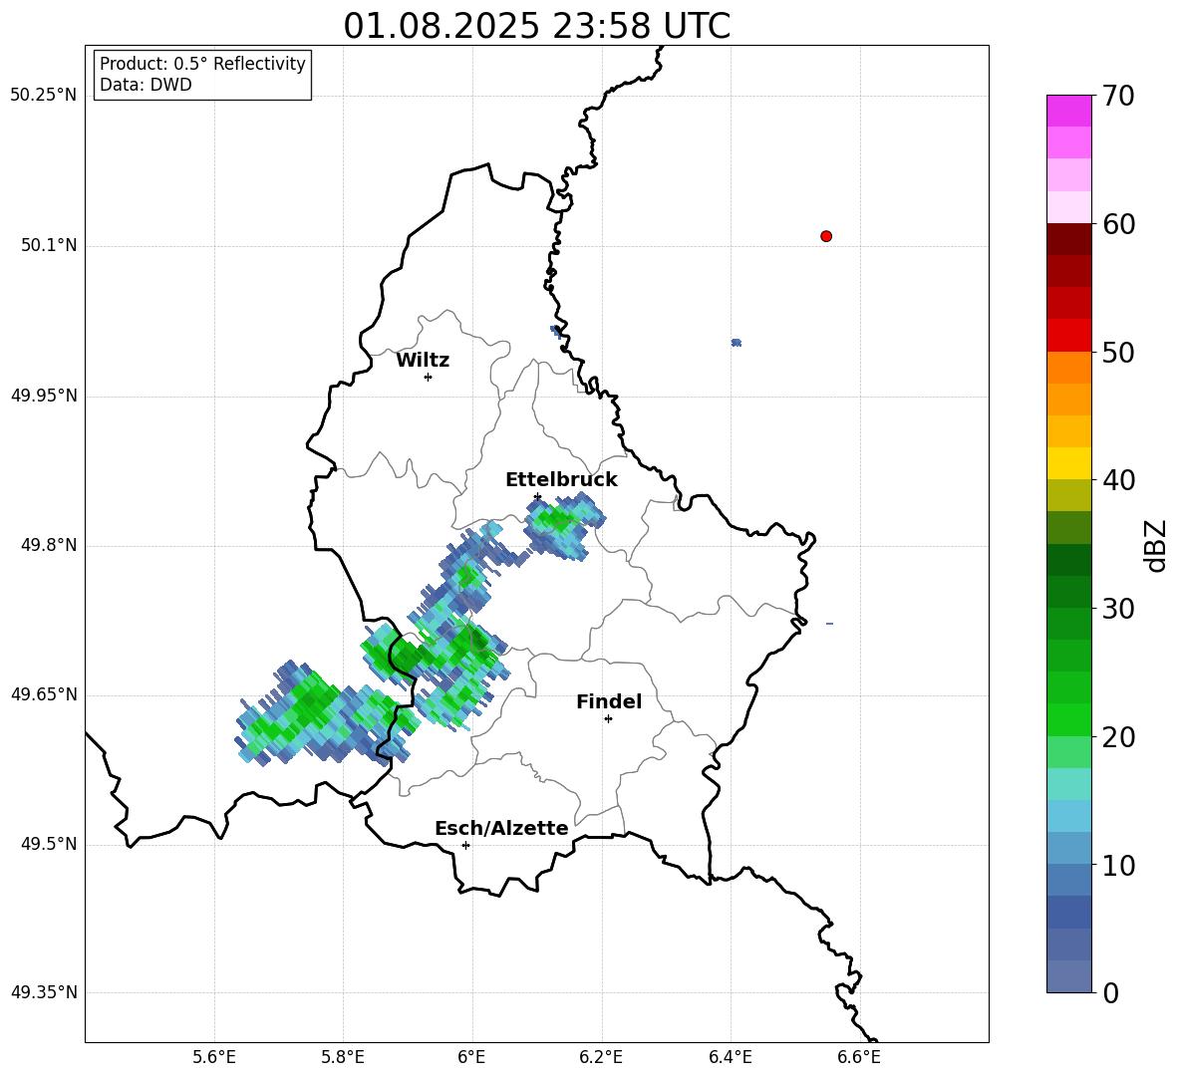
Task: Click the dBZ colorbar axis label
Action: click(1157, 545)
